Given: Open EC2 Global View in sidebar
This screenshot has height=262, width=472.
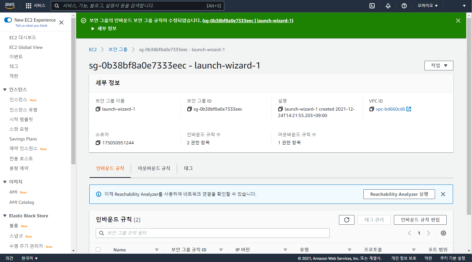Looking at the screenshot, I should [x=26, y=47].
